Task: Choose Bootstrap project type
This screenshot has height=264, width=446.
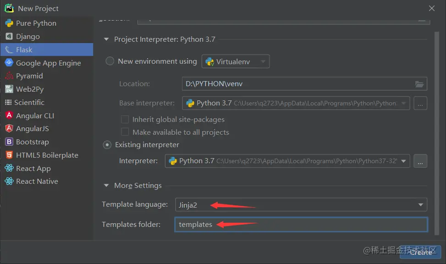Action: pyautogui.click(x=47, y=142)
